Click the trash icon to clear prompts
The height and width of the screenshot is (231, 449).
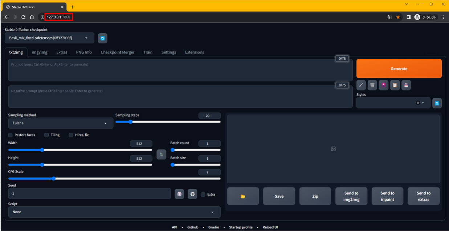372,85
